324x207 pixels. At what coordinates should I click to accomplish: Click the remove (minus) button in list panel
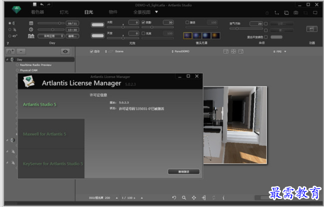point(21,51)
